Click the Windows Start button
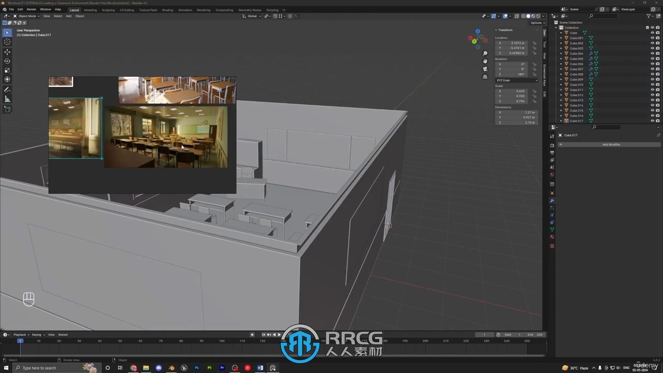The width and height of the screenshot is (663, 373). (x=5, y=368)
